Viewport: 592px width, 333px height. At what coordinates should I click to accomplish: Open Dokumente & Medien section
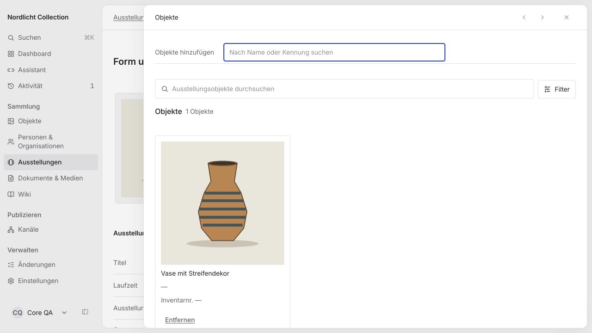click(51, 178)
